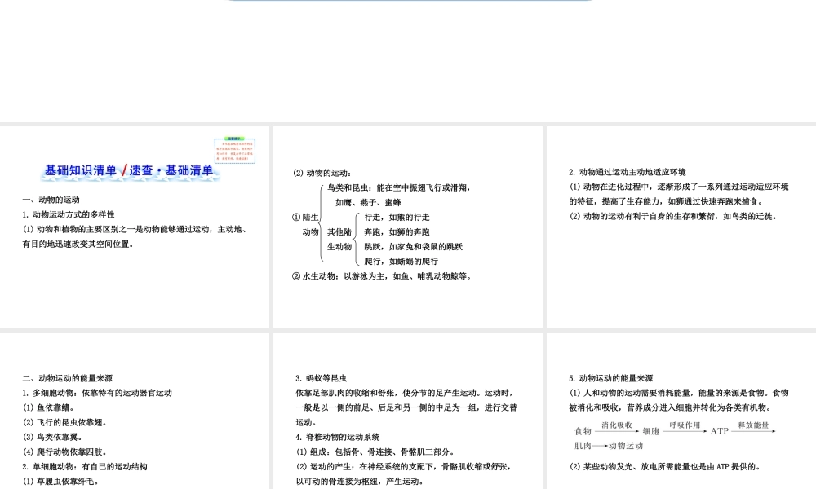Click the line 2. 单细胞动物：有自己的运动结构
The height and width of the screenshot is (489, 816).
pyautogui.click(x=85, y=467)
